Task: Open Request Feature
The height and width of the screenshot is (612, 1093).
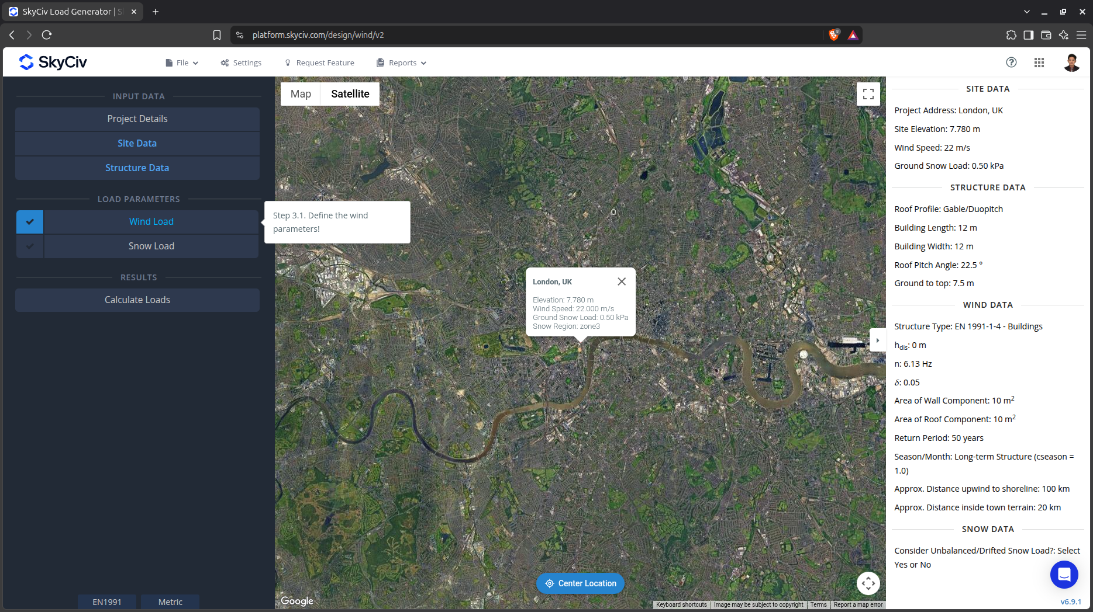Action: pyautogui.click(x=319, y=63)
